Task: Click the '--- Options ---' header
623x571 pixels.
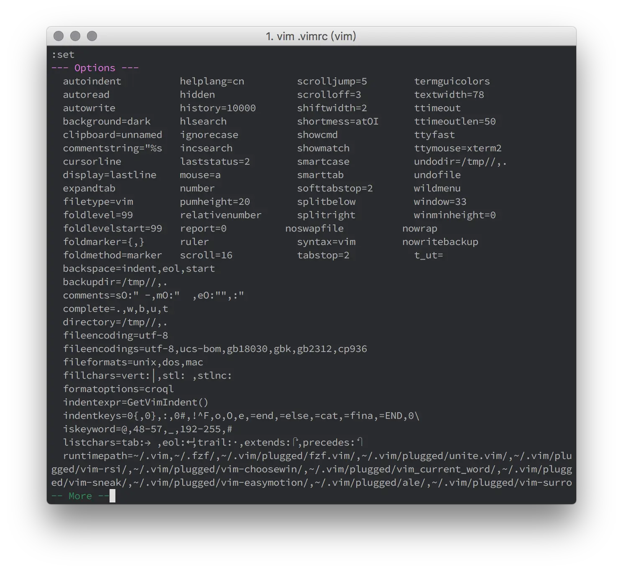Action: pyautogui.click(x=95, y=68)
